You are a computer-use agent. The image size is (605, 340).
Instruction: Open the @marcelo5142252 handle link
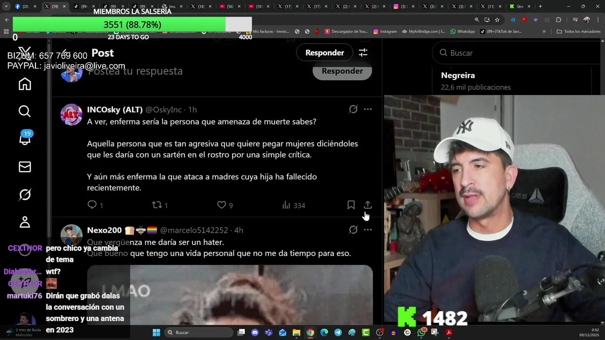pyautogui.click(x=194, y=230)
